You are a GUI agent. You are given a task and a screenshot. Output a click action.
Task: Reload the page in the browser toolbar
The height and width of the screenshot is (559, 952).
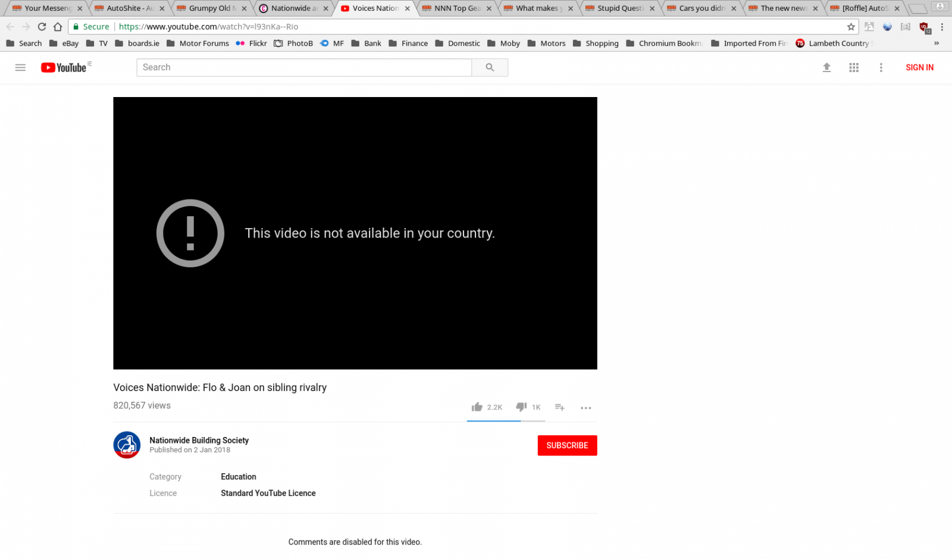[42, 27]
